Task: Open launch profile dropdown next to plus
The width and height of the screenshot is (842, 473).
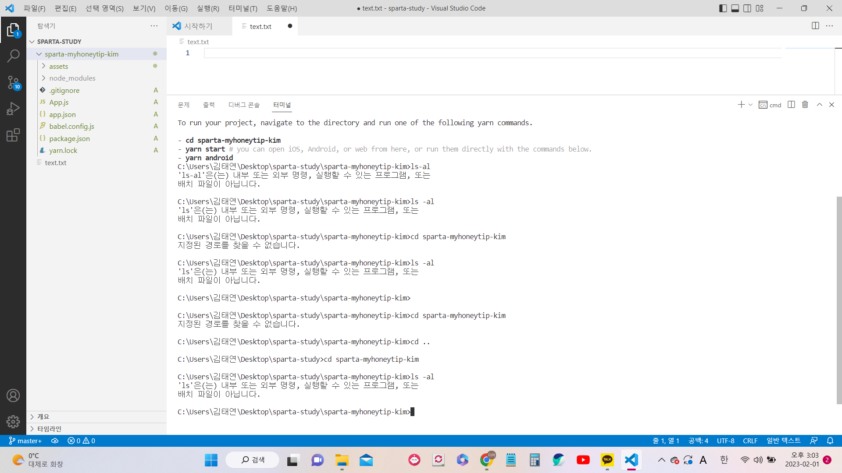Action: point(750,105)
